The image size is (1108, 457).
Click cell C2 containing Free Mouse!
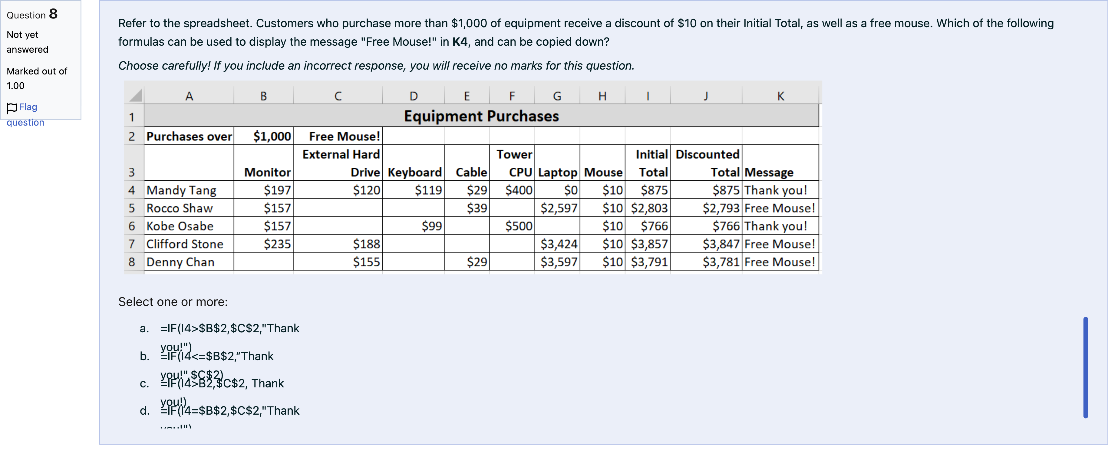tap(338, 136)
